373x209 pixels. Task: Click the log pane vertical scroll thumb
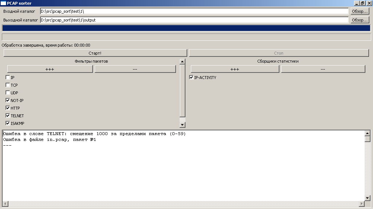tap(367, 139)
